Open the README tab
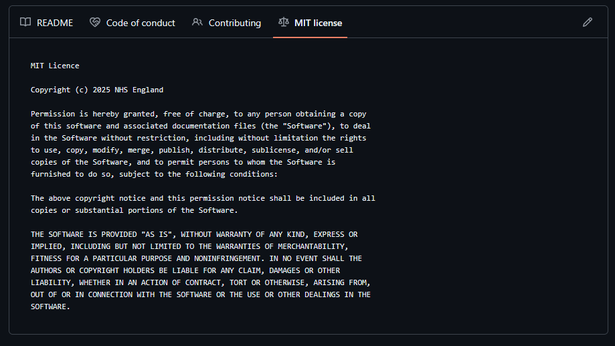615x346 pixels. 54,23
